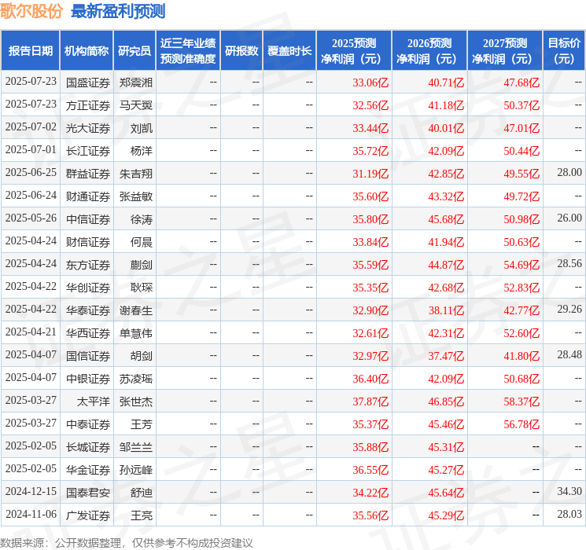586x550 pixels.
Task: Click 华创证券 institution cell
Action: click(x=88, y=288)
